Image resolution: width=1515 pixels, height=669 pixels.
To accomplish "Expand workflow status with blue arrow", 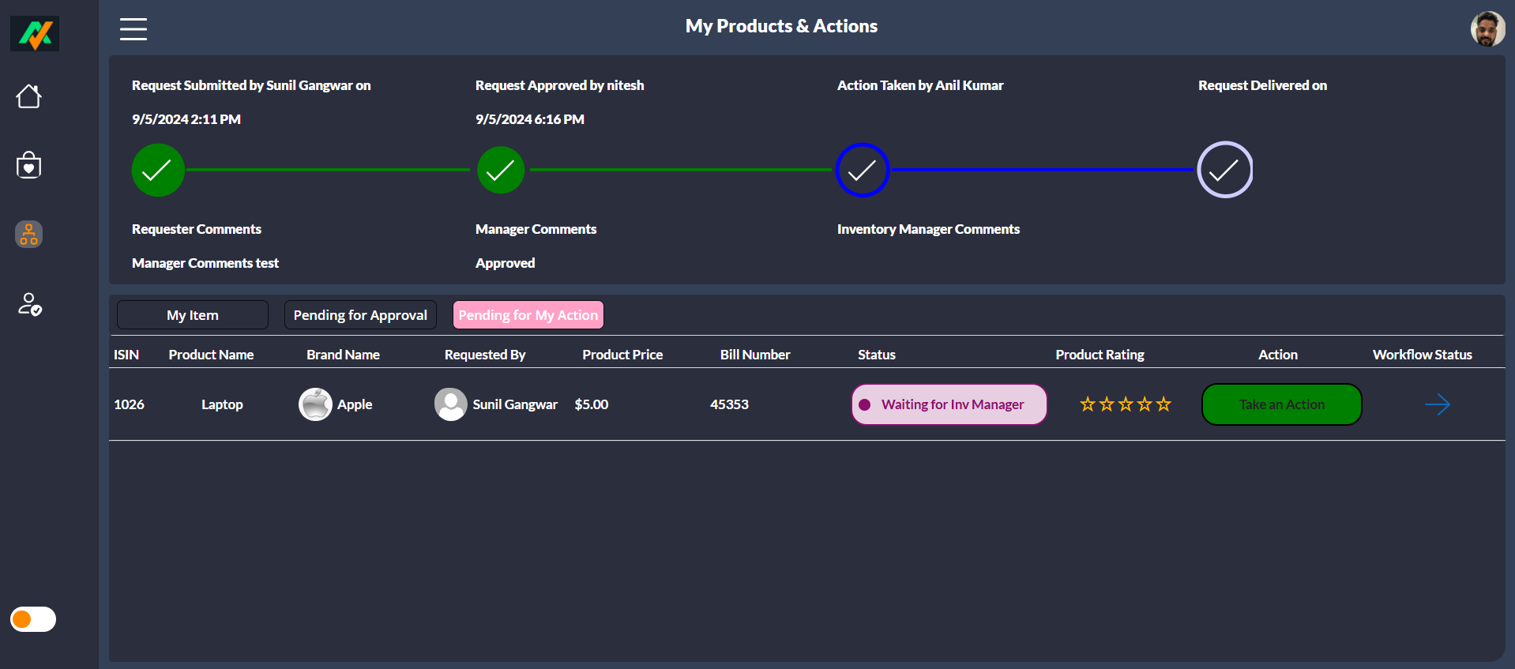I will pos(1437,404).
